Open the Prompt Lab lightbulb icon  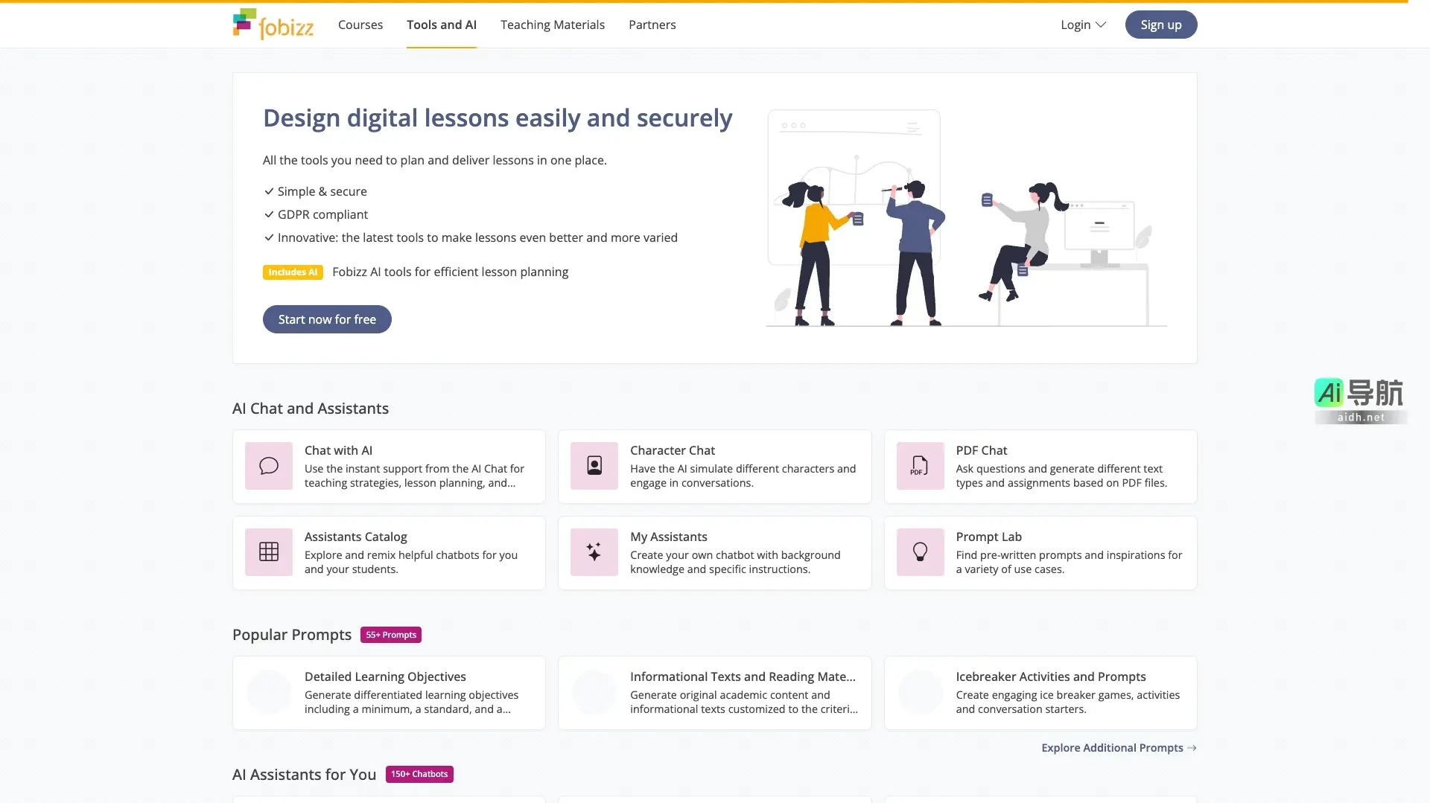(x=919, y=552)
